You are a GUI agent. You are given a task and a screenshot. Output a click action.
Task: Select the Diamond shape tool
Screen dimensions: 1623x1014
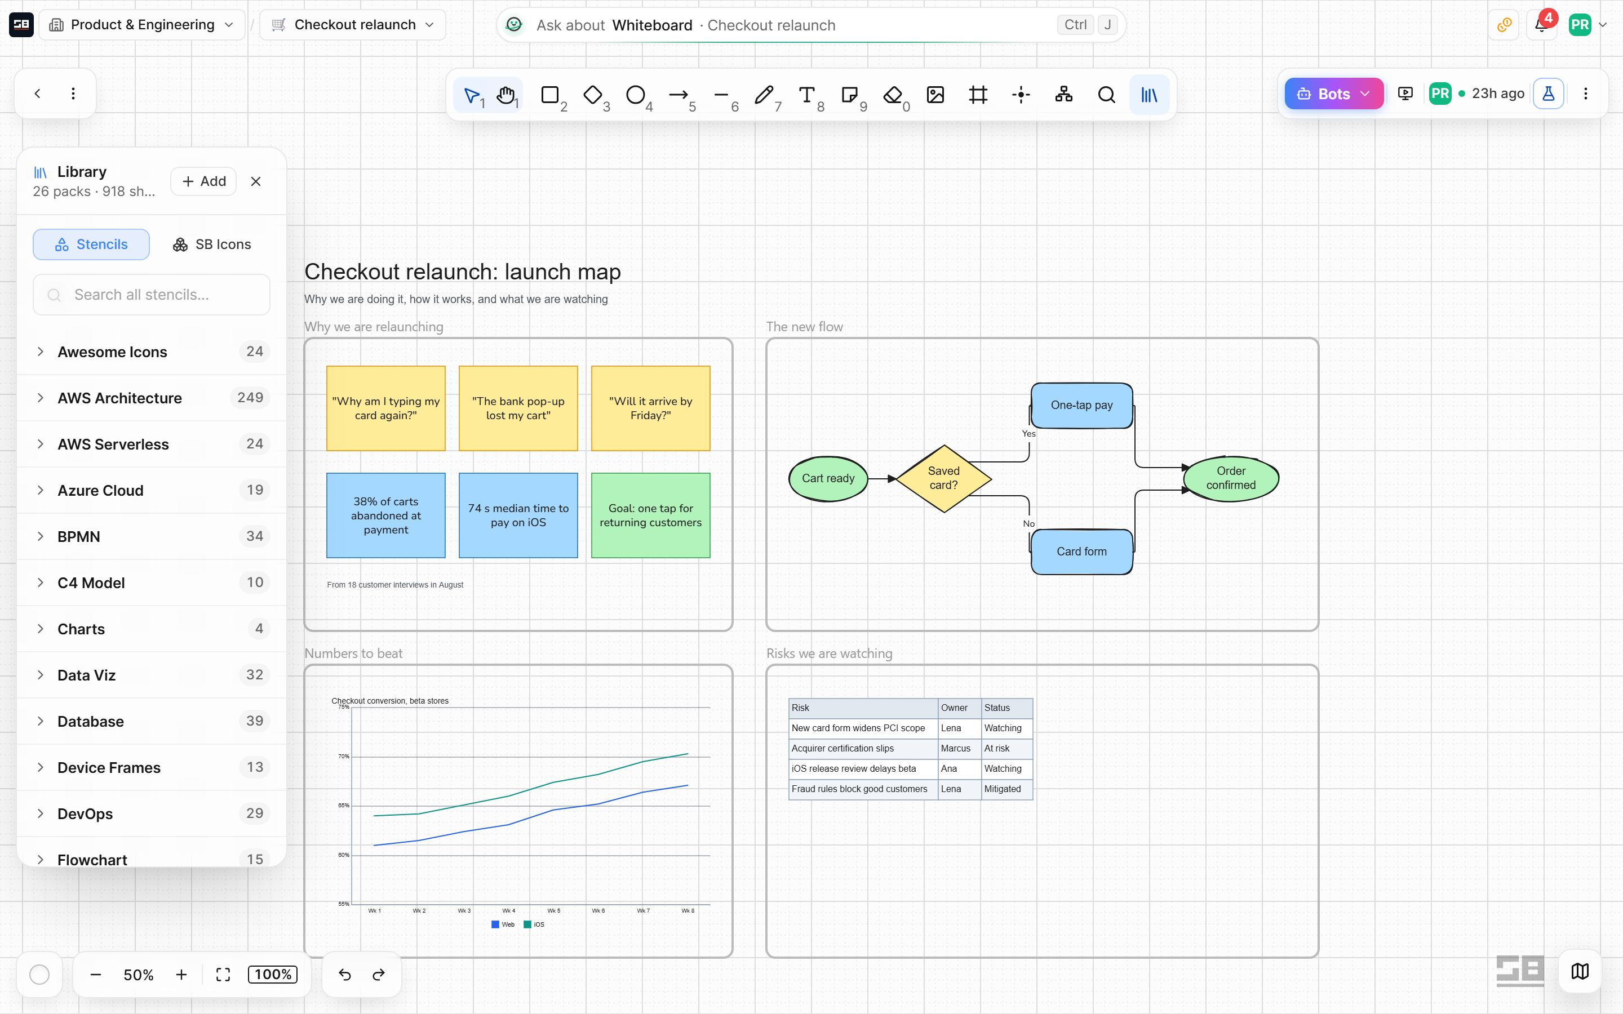593,95
